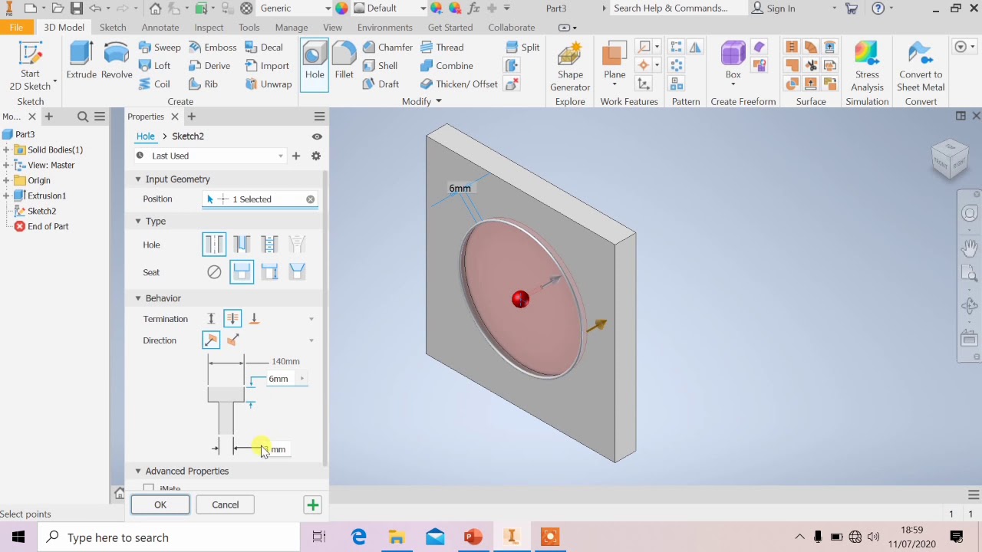The image size is (982, 552).
Task: Select the Decal tool
Action: pyautogui.click(x=264, y=47)
